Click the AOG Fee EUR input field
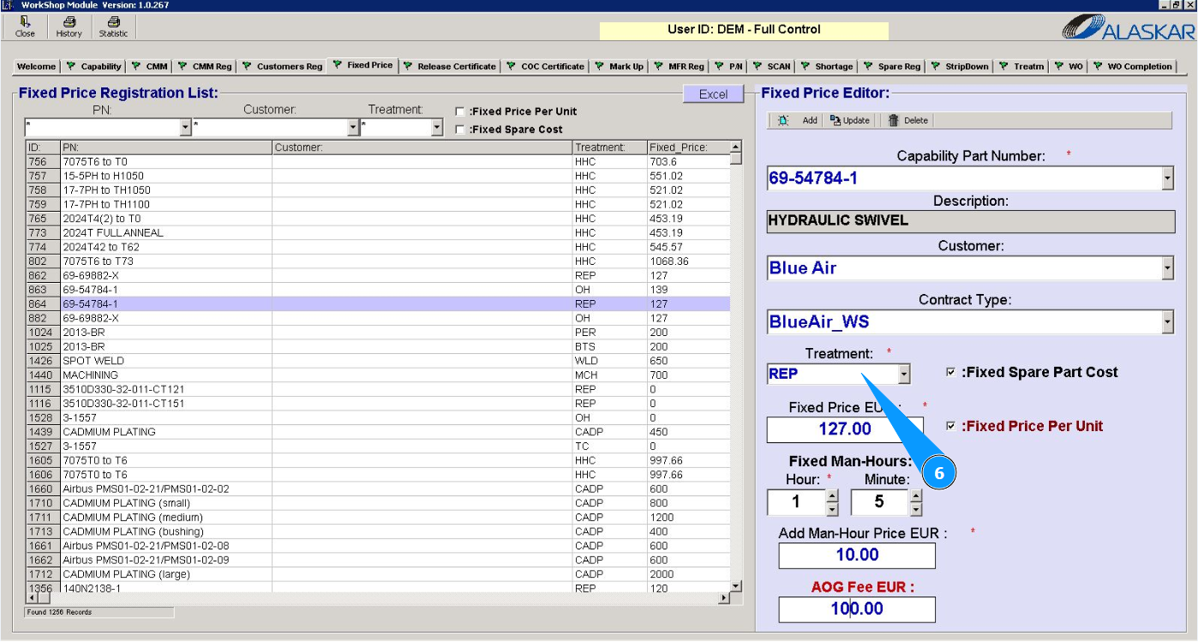The height and width of the screenshot is (642, 1198). 856,609
